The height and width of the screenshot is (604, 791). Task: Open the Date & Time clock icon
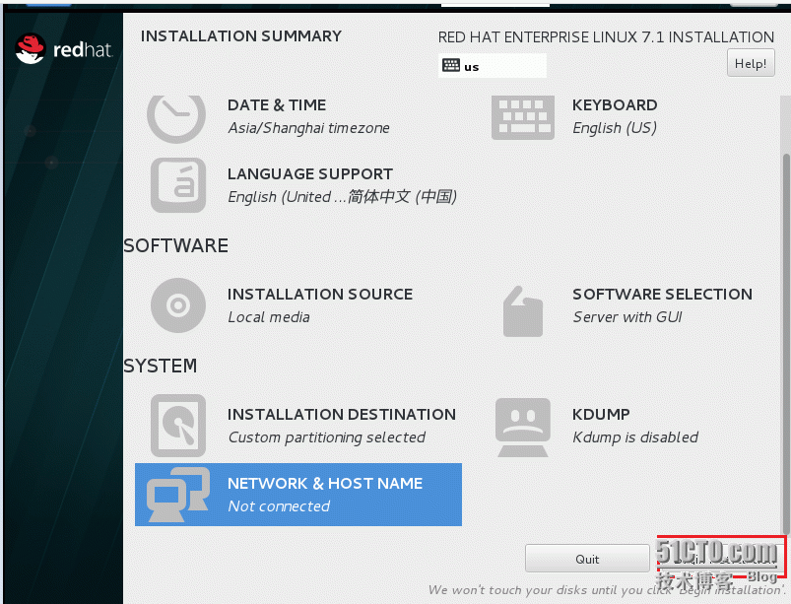pyautogui.click(x=176, y=119)
